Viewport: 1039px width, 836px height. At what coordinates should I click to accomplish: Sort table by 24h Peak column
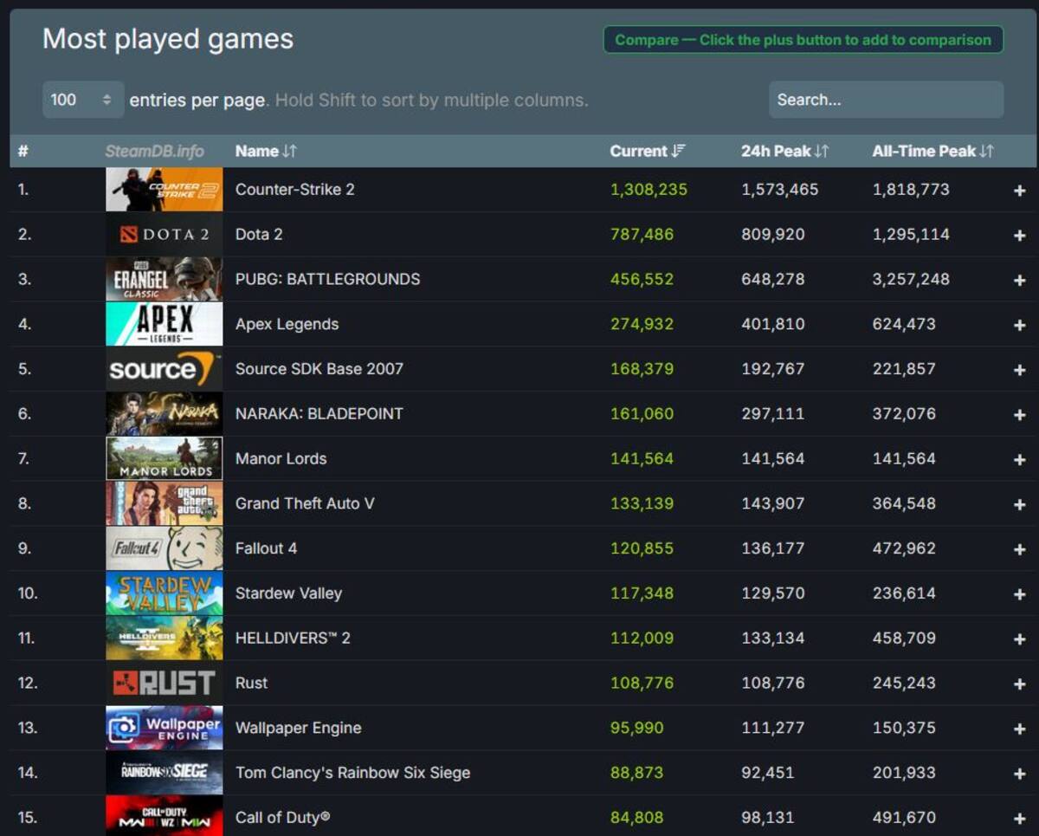[x=784, y=151]
